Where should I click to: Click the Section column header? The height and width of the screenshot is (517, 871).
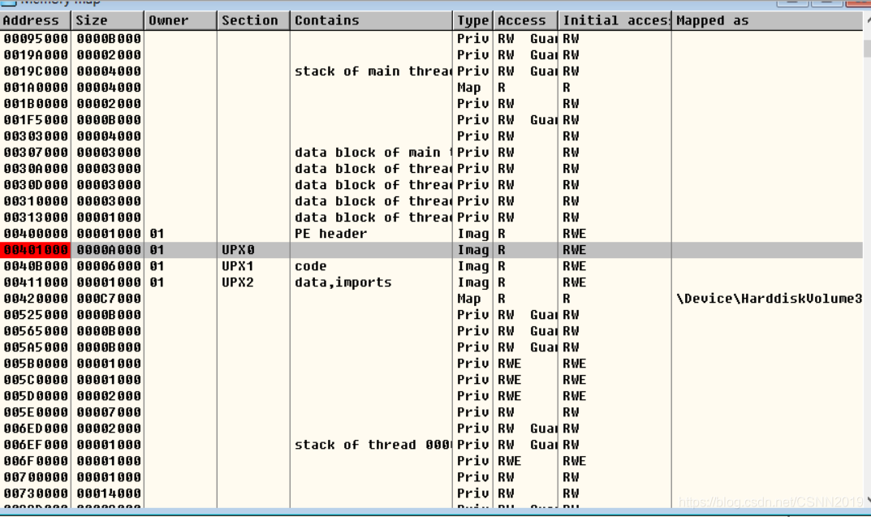pyautogui.click(x=253, y=20)
